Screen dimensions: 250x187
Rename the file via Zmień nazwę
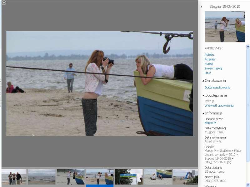213,68
